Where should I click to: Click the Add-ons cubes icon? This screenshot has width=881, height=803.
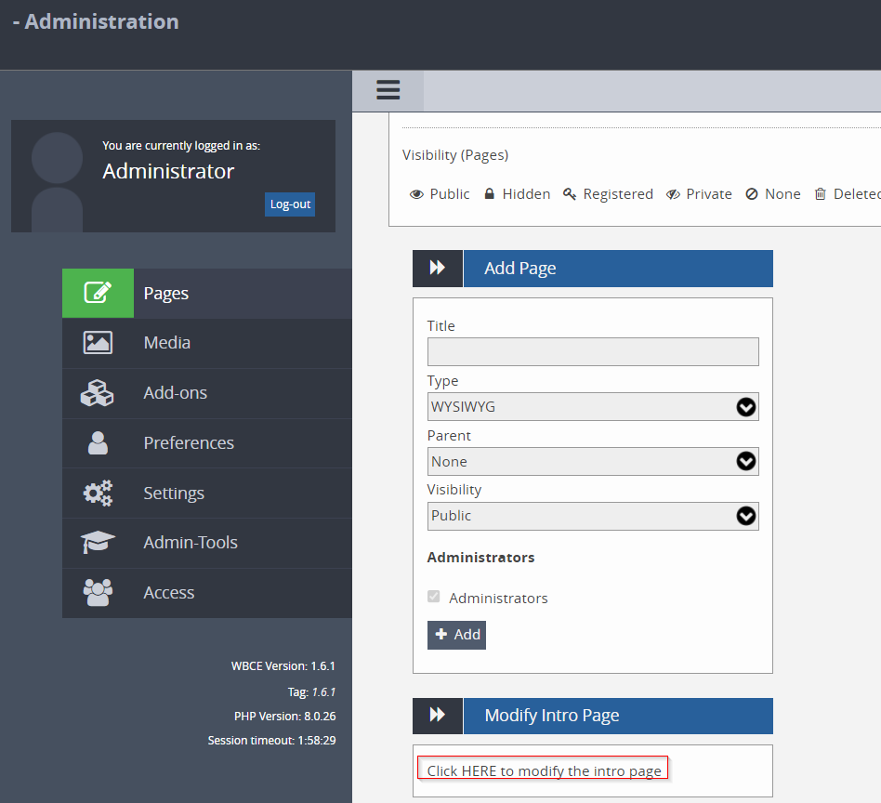[x=98, y=393]
